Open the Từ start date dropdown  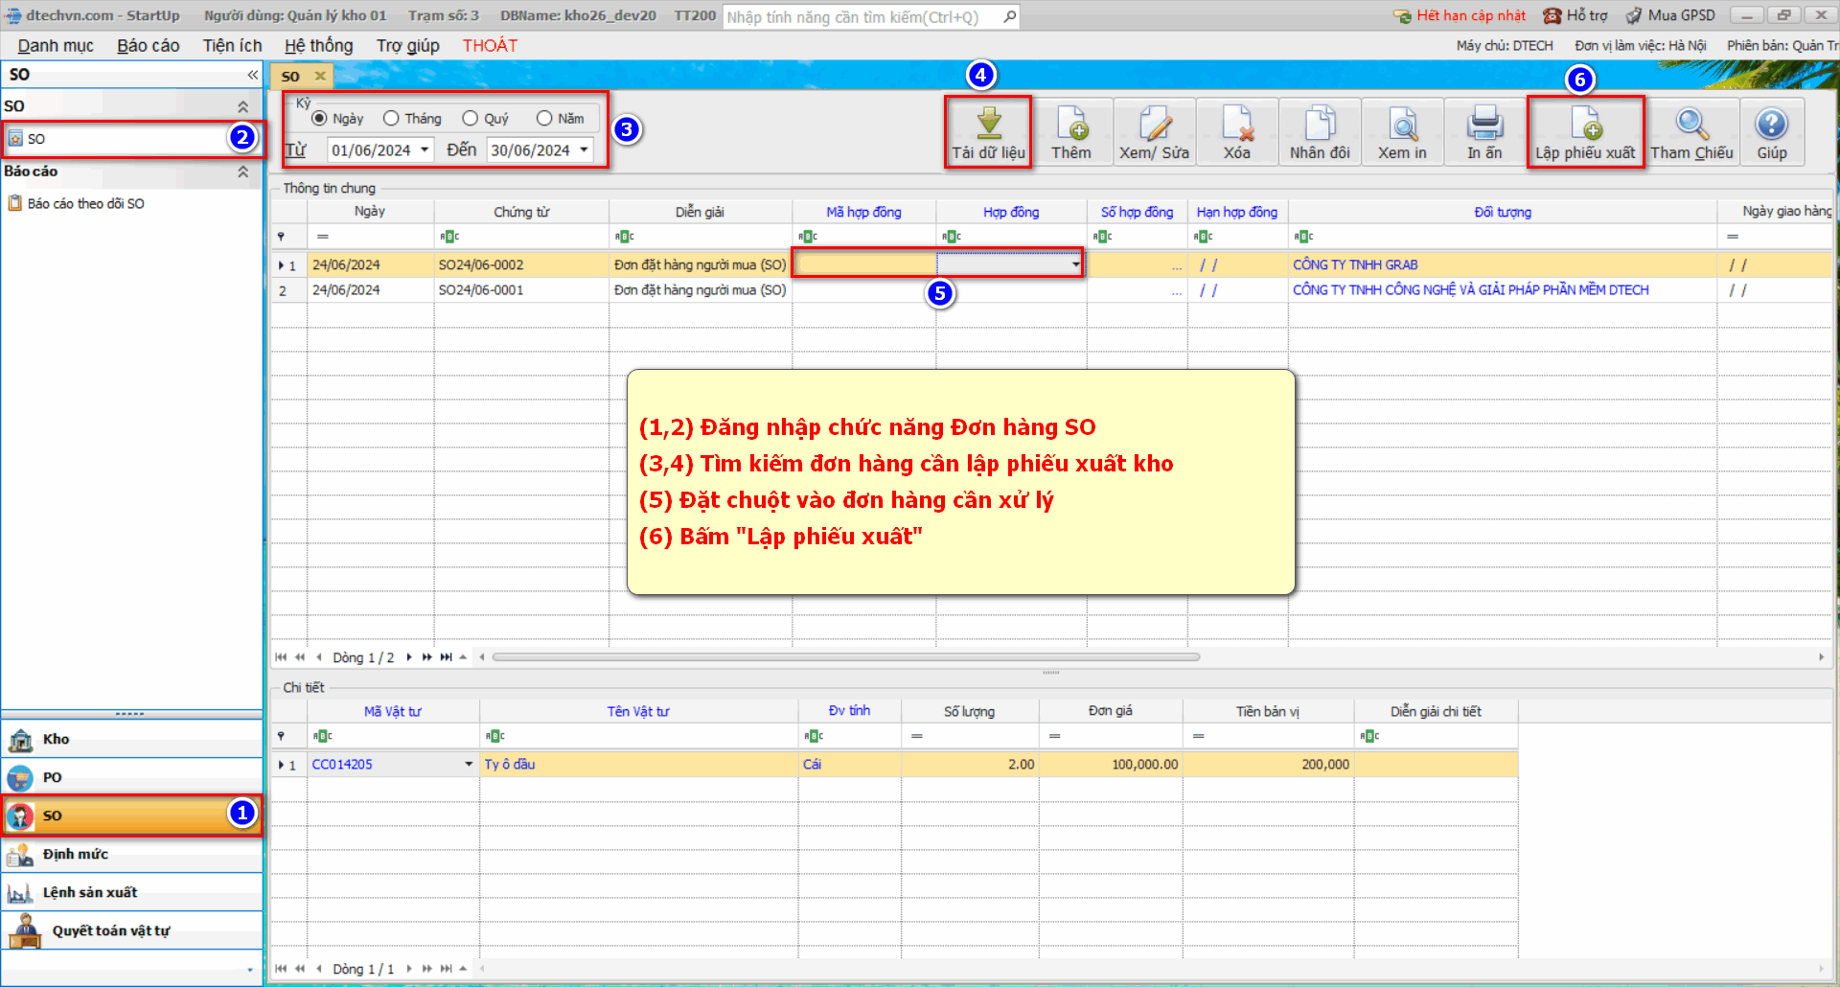click(x=425, y=150)
